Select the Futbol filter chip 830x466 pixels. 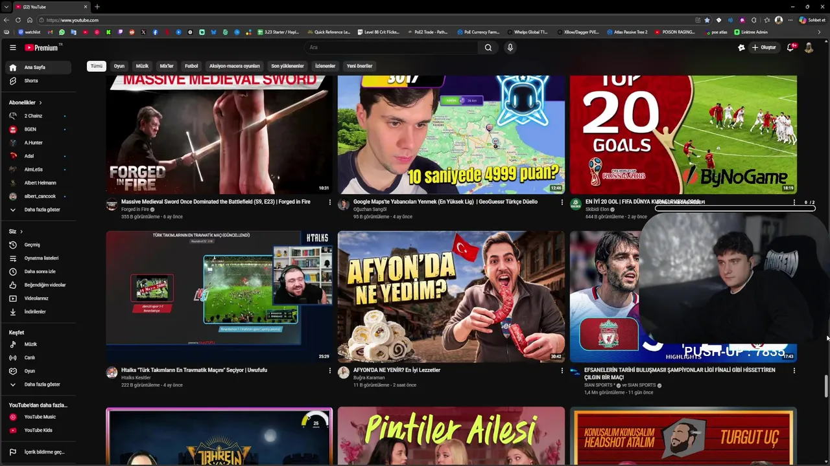pos(191,66)
